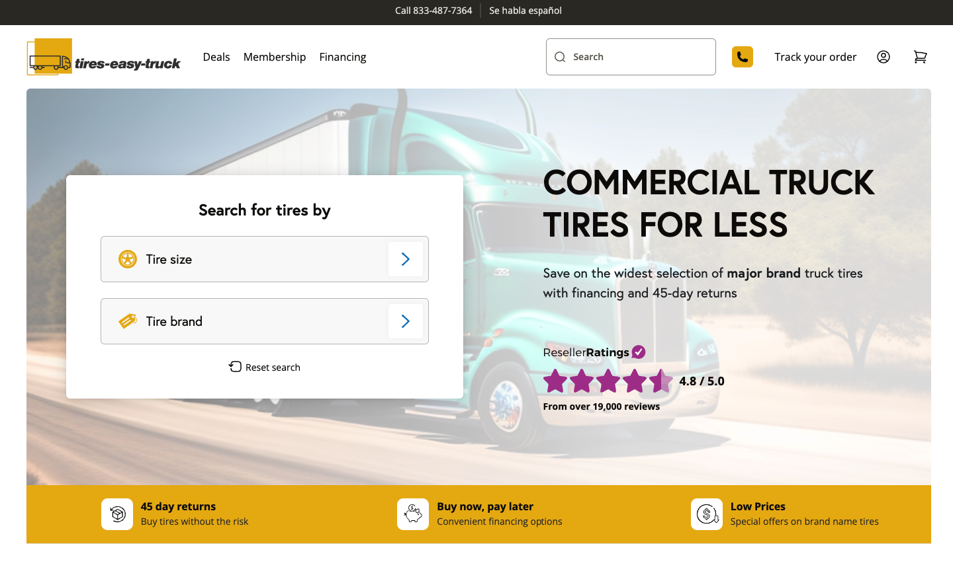Click the ResellerRatings verified checkmark badge
This screenshot has height=579, width=953.
(x=638, y=352)
